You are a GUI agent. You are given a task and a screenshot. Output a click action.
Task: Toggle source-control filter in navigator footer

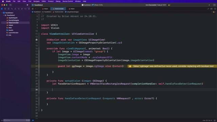[x=29, y=120]
